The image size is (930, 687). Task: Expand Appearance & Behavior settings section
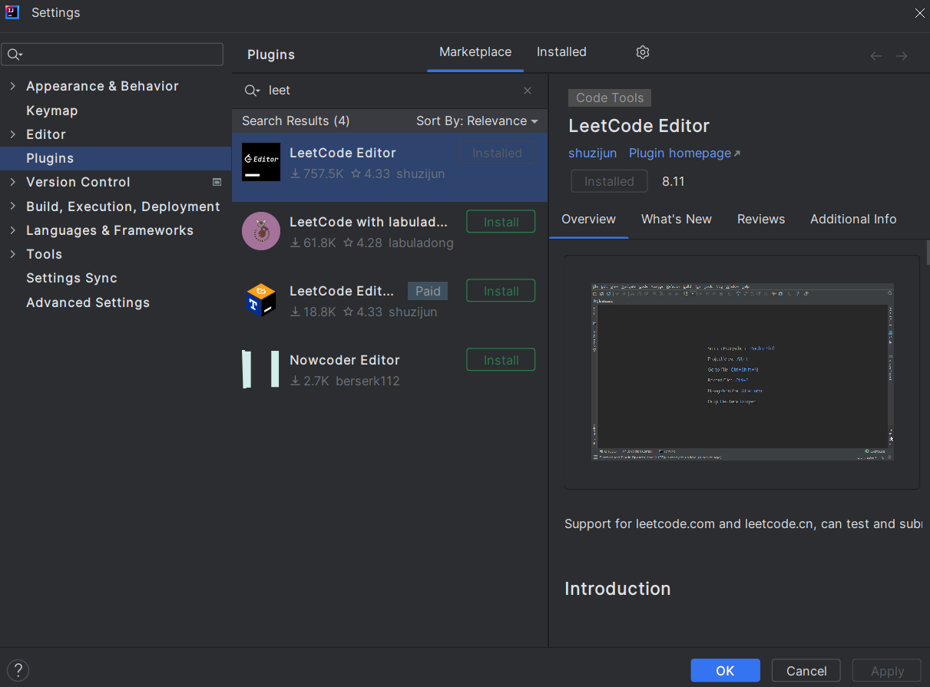(x=12, y=86)
